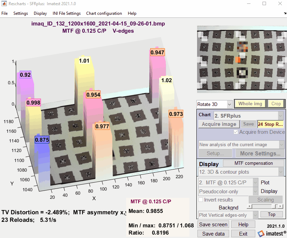Click the imatest logo
Viewport: 287px width, 238px height.
(x=272, y=234)
